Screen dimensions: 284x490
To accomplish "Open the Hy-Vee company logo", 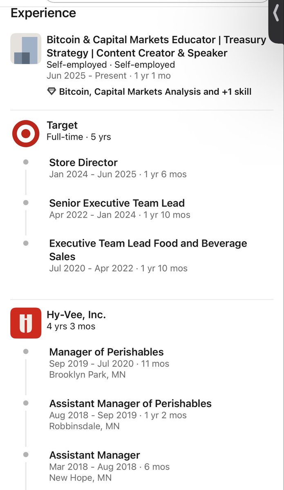I will pyautogui.click(x=26, y=323).
